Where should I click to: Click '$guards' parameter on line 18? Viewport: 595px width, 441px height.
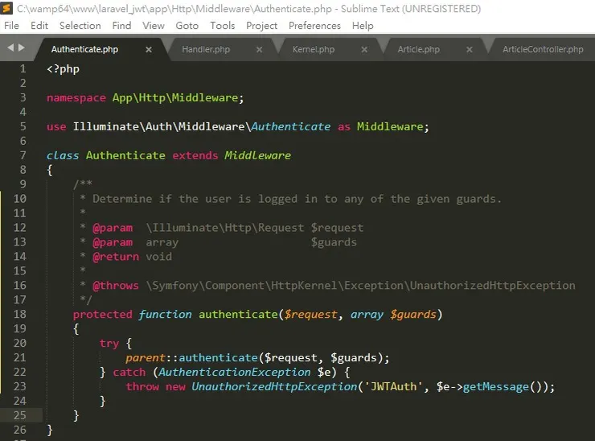[413, 315]
